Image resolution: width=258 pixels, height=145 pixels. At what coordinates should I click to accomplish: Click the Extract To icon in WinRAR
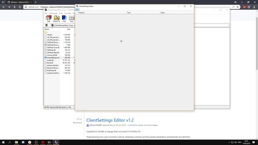(56, 19)
